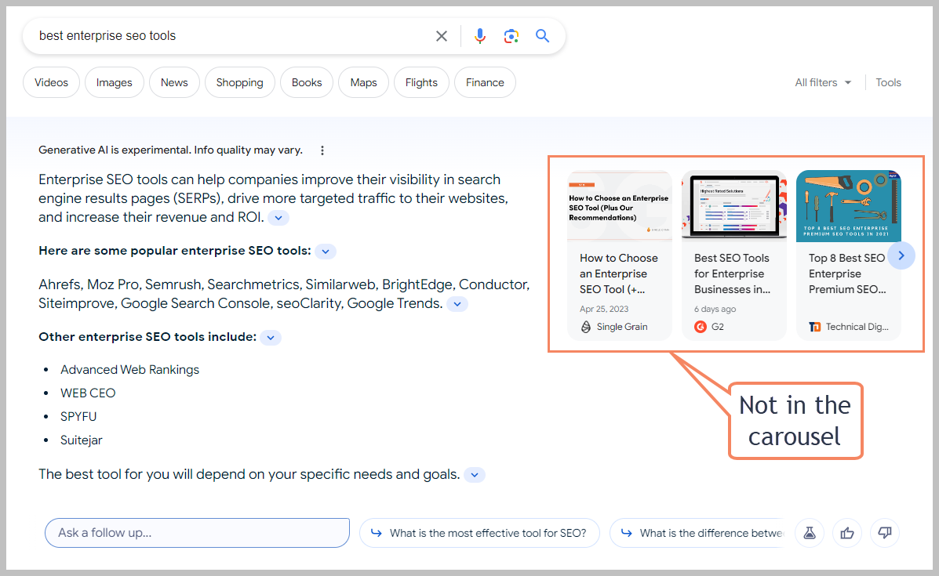Expand 'Other enterprise SEO tools include'
939x576 pixels.
point(271,337)
